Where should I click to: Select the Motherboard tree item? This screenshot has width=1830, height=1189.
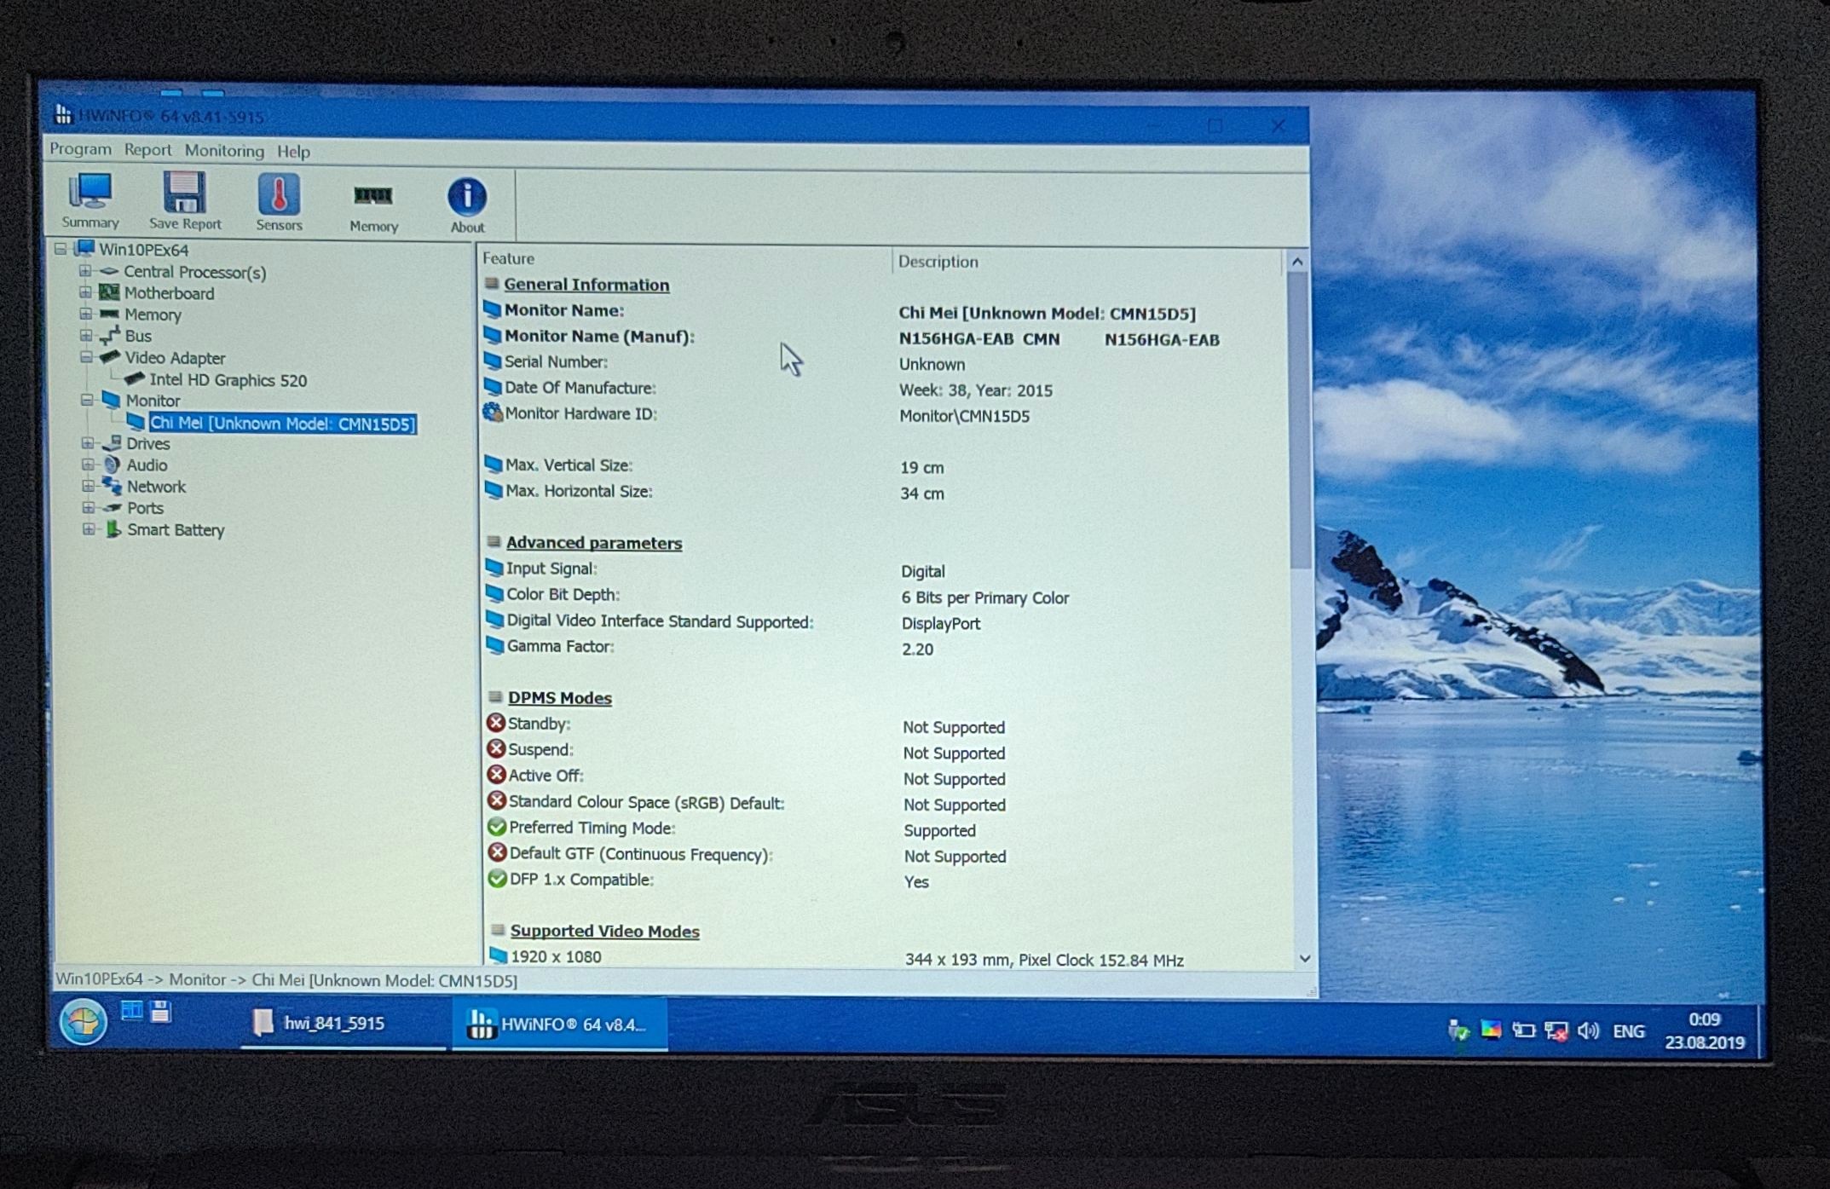[x=169, y=293]
